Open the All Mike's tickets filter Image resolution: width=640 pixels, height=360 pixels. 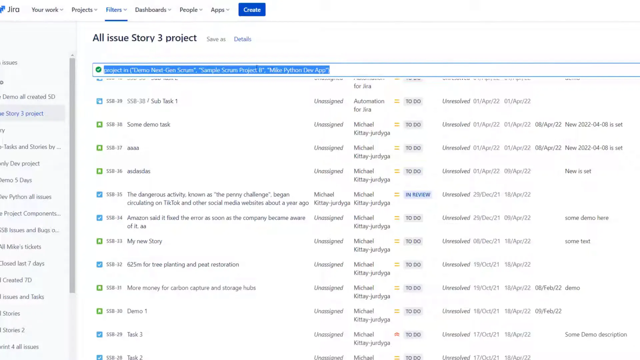[x=21, y=247]
